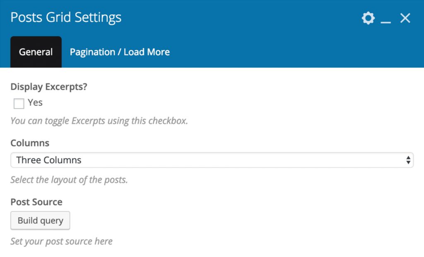Open the settings gear icon menu
This screenshot has width=424, height=257.
(368, 18)
